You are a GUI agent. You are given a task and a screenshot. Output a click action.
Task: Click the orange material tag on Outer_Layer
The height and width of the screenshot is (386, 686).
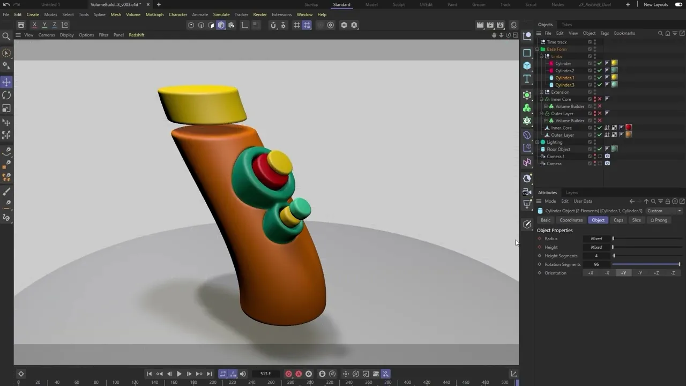[629, 135]
